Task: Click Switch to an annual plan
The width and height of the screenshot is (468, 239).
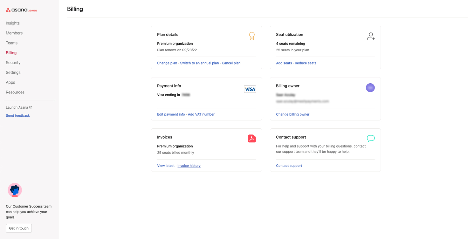Action: pyautogui.click(x=199, y=63)
